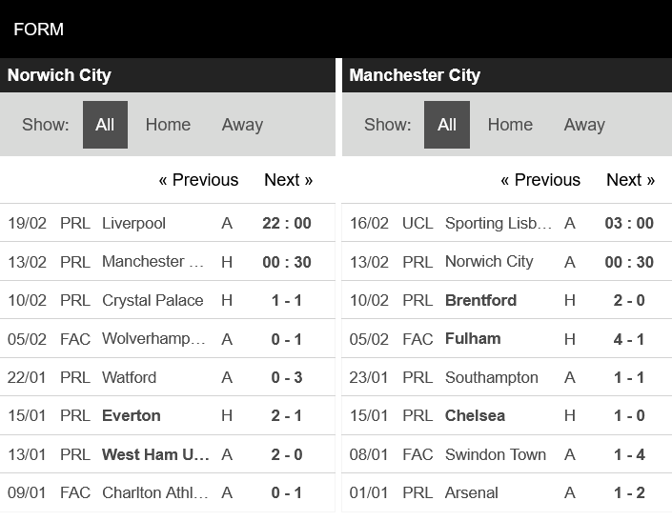Show Away matches for Norwich City

(242, 125)
